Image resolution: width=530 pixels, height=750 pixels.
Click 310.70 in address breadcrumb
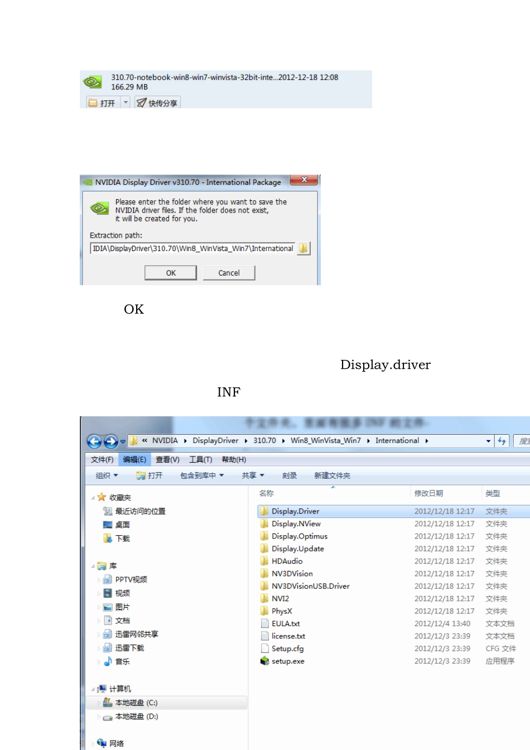point(264,440)
